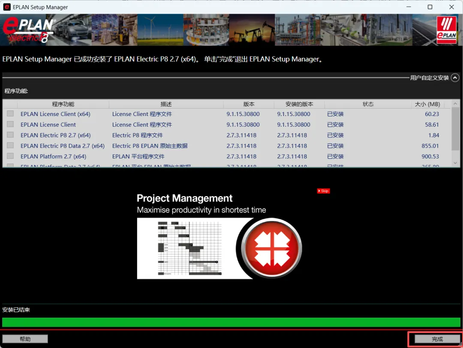Select the EPLAN Platform 2.7 (x64) name

(54, 156)
